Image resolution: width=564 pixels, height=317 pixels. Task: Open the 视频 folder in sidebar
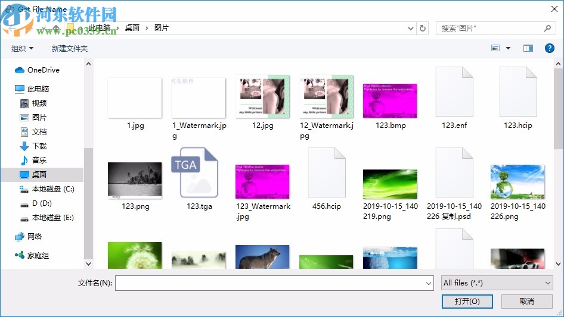33,103
